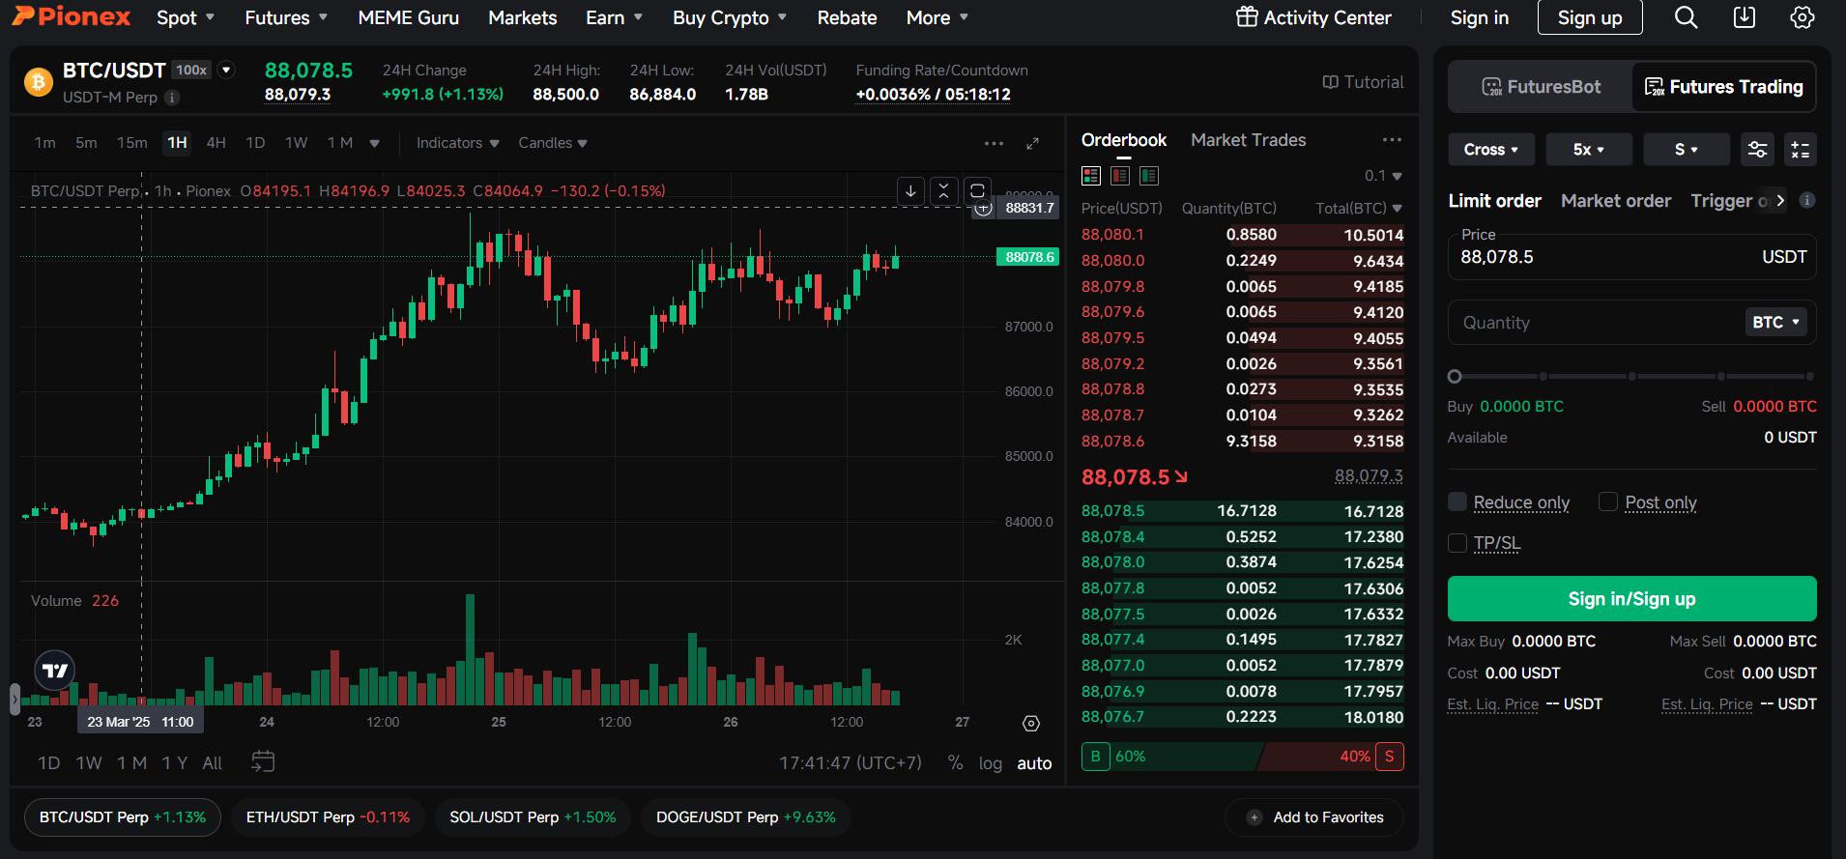
Task: Click the chart download arrow icon
Action: tap(910, 190)
